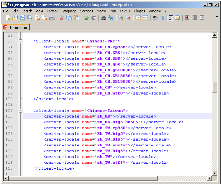Click the New file toolbar icon
Viewport: 221px width, 184px height.
pos(8,18)
